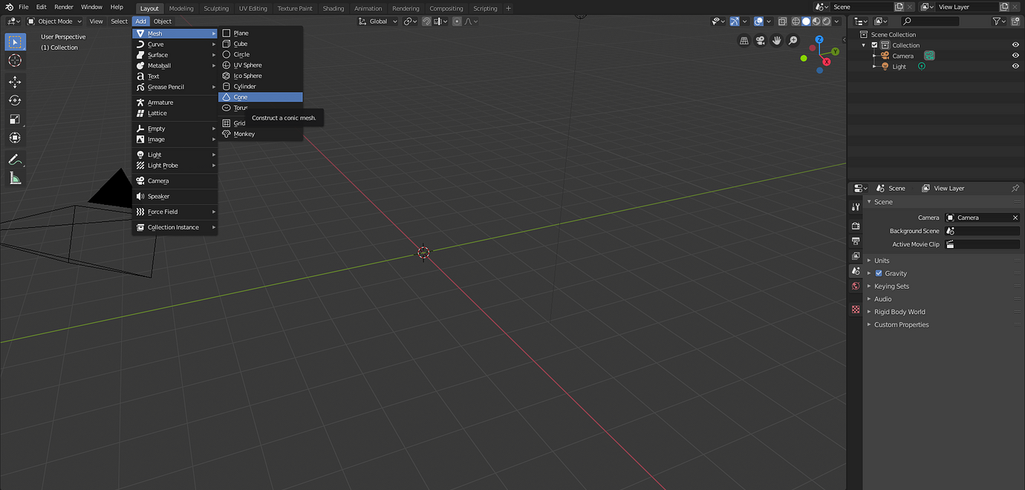The image size is (1025, 490).
Task: Toggle proportional editing button
Action: coord(457,22)
